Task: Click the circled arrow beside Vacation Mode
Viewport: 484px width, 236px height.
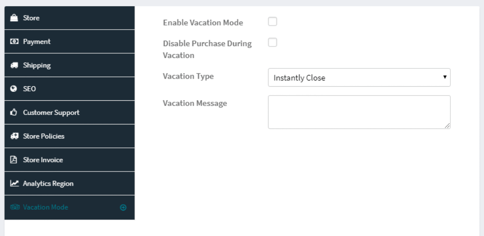Action: point(123,207)
